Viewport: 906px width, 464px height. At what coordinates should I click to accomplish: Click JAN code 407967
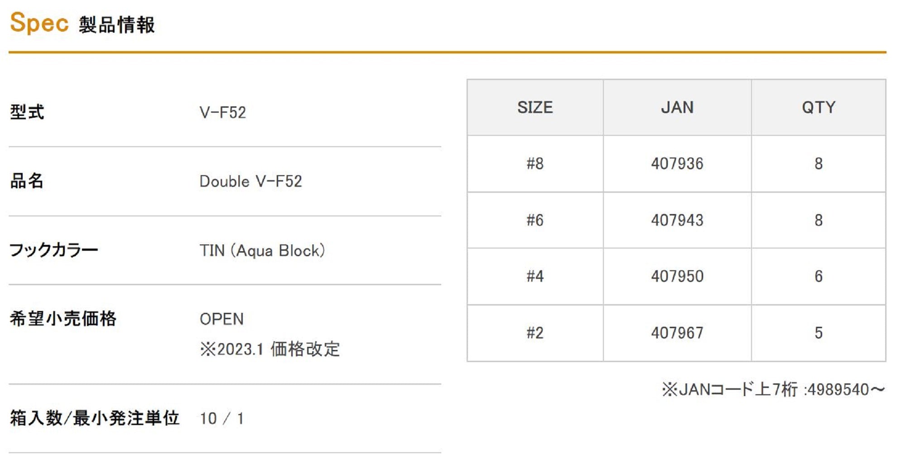677,333
